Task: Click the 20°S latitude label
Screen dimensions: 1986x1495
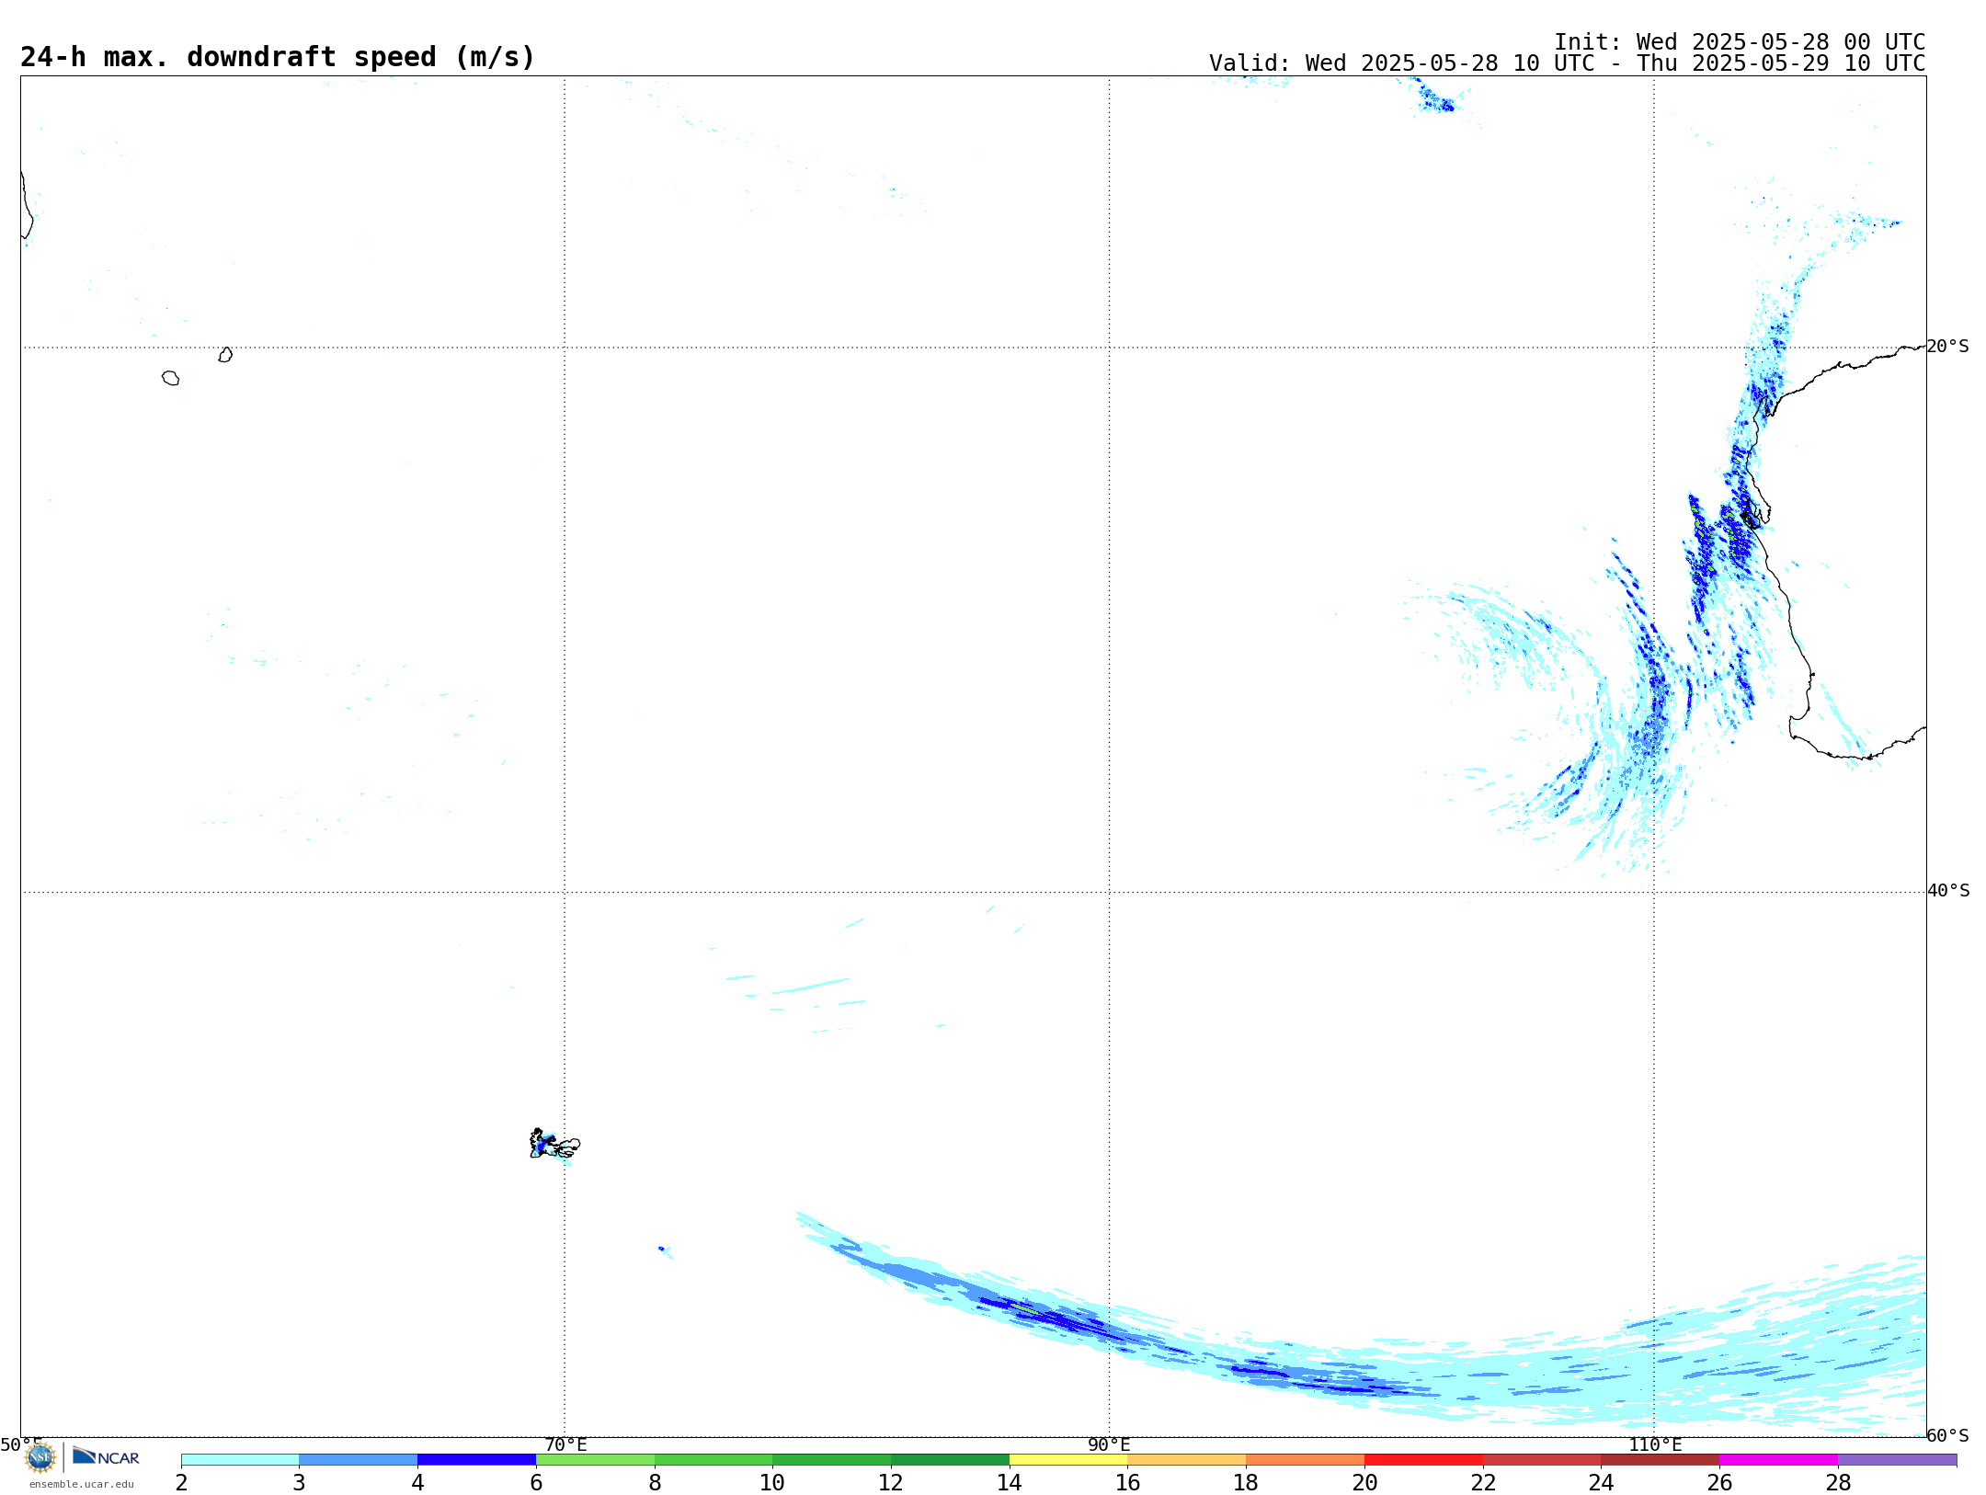Action: [1948, 347]
